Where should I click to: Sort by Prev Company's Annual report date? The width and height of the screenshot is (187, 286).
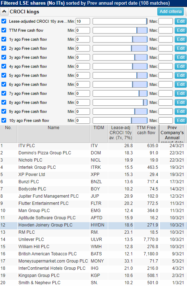(172, 133)
